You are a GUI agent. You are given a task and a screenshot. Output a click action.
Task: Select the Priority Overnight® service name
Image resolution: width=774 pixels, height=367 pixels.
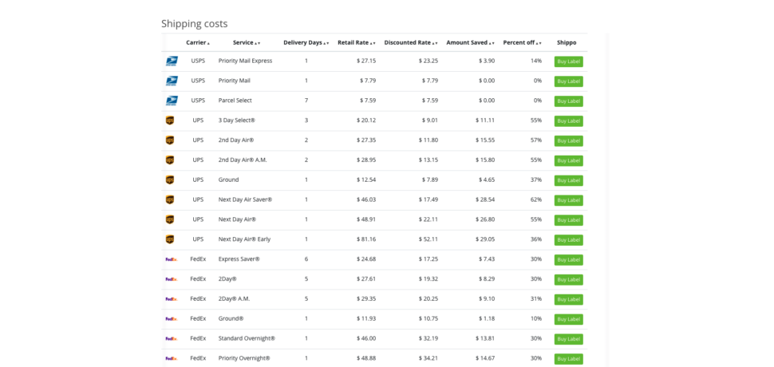[x=244, y=358]
